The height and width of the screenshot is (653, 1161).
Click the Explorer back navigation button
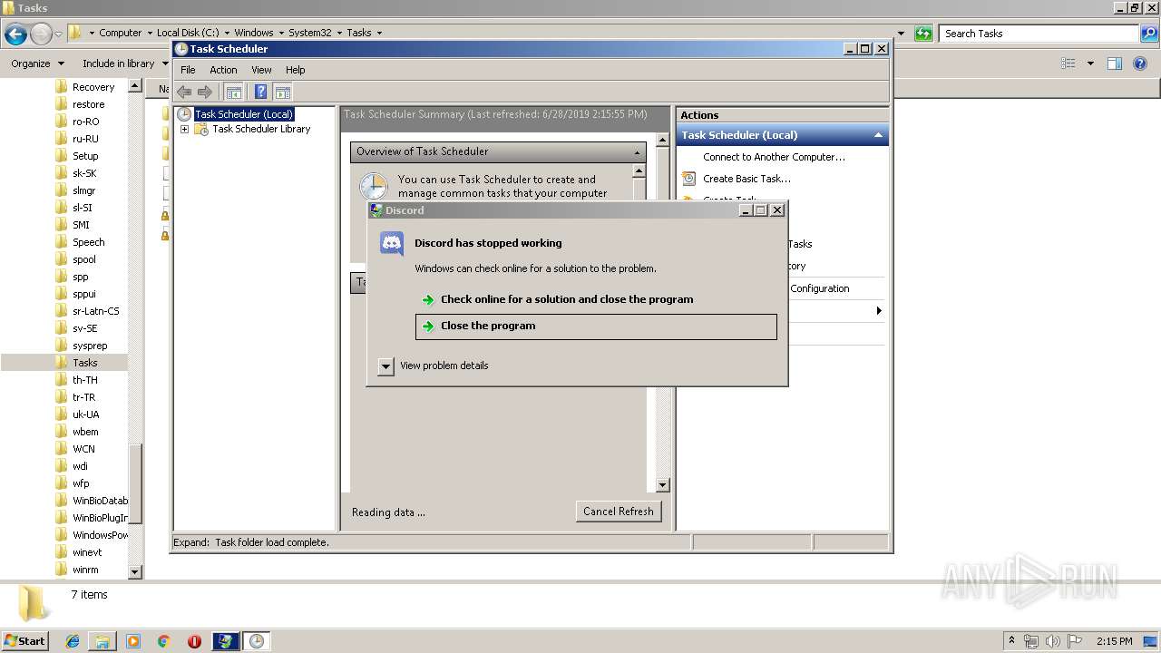click(x=15, y=34)
